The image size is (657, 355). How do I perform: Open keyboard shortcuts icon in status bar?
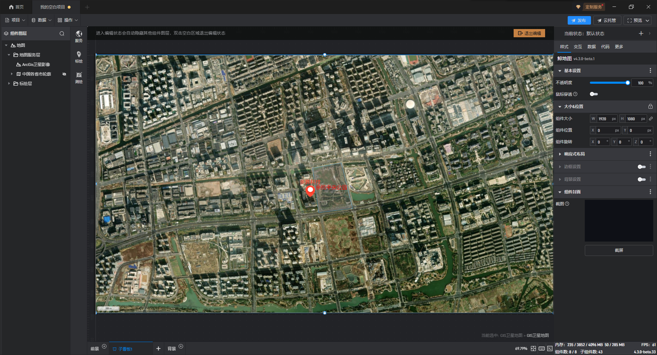[x=541, y=348]
